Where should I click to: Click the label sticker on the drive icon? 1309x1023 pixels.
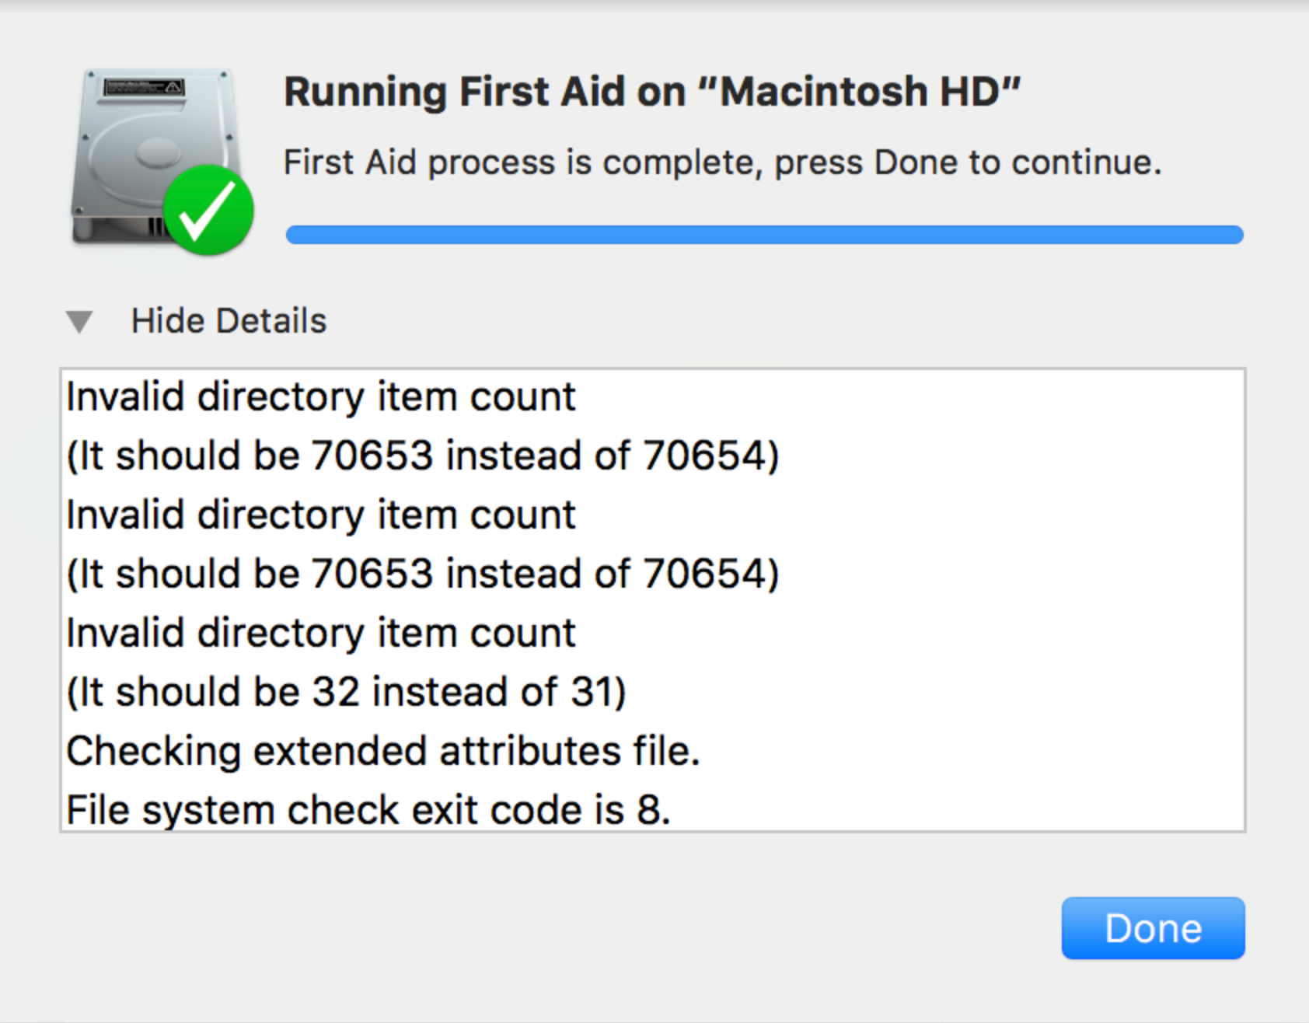click(x=144, y=86)
